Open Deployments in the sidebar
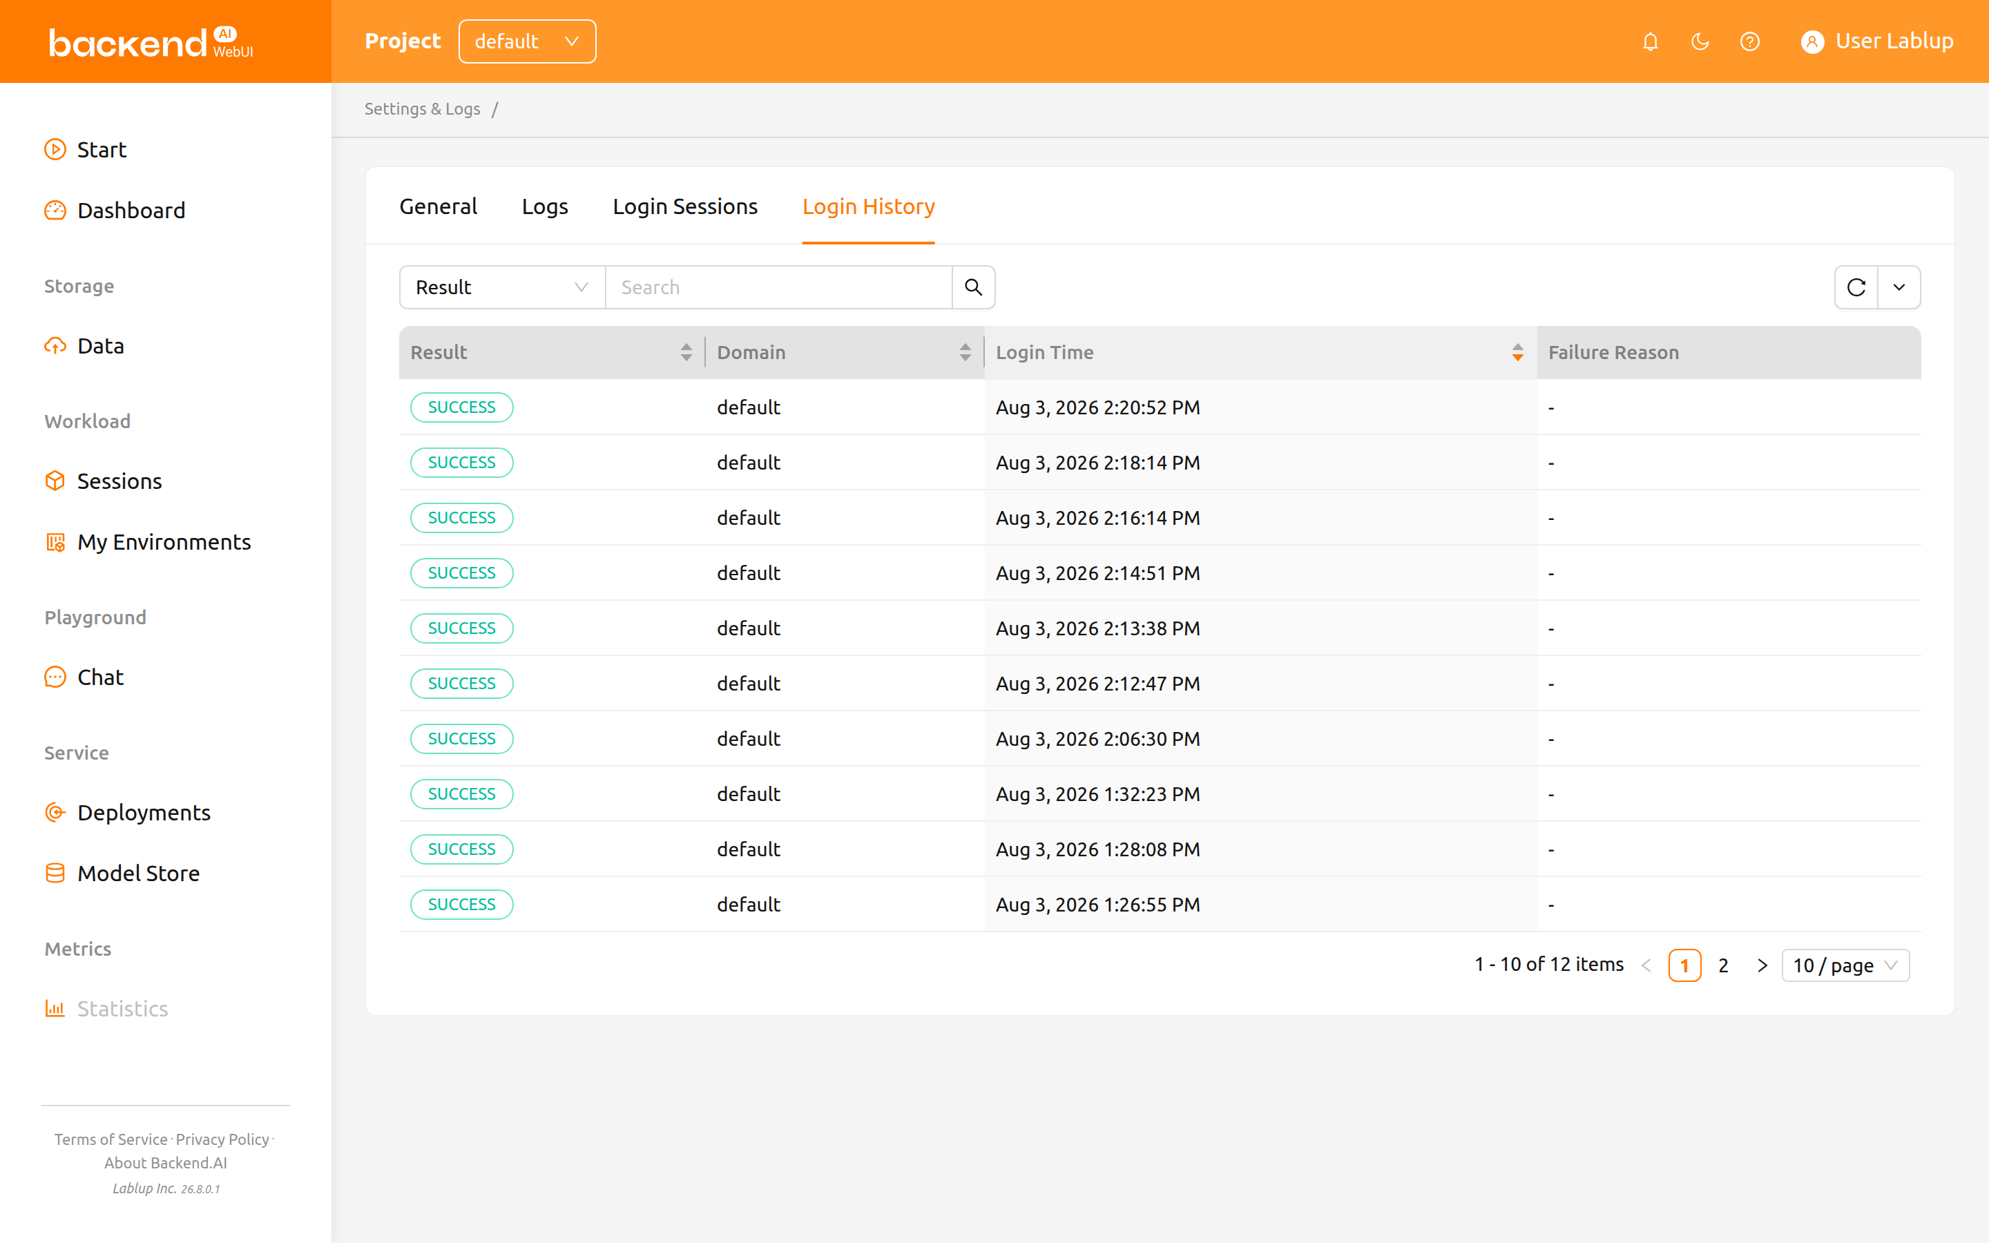This screenshot has height=1243, width=1989. [144, 812]
